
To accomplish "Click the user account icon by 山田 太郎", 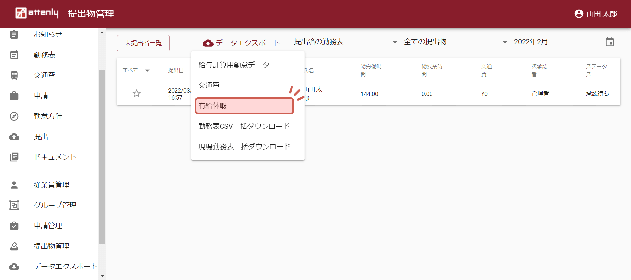I will 579,14.
